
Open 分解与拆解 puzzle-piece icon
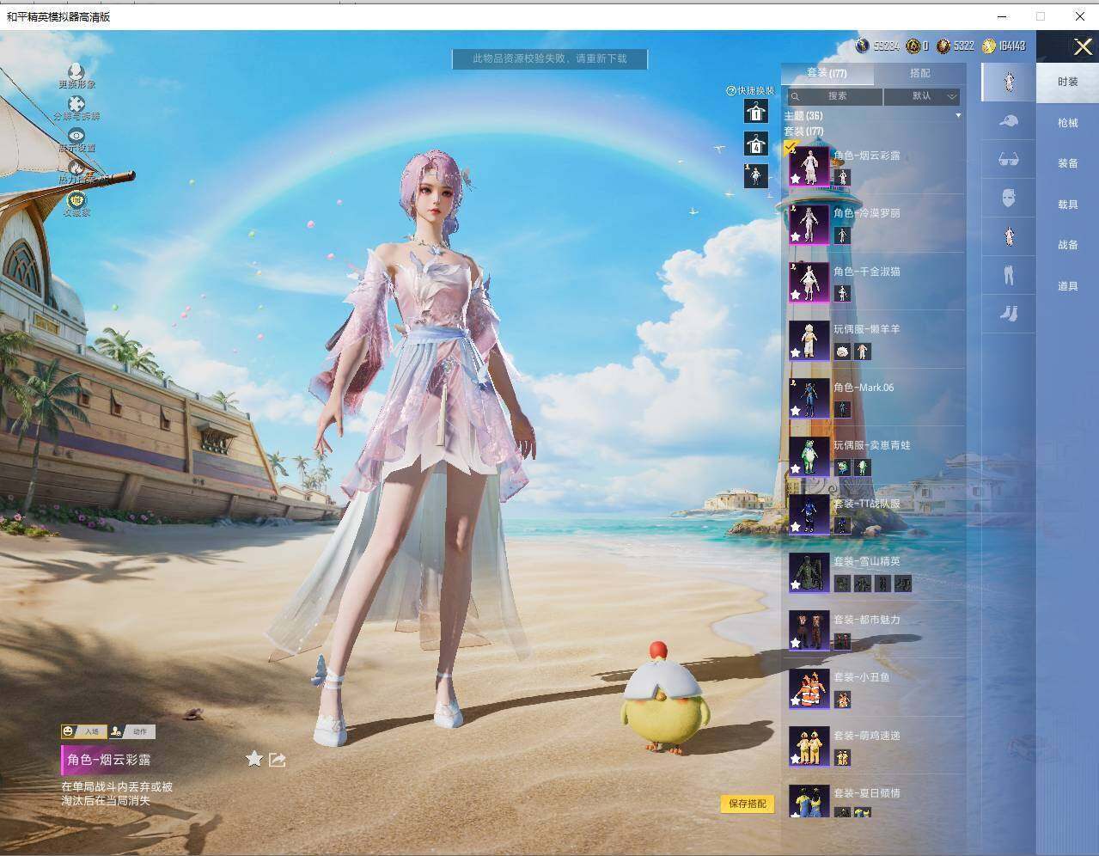coord(76,104)
